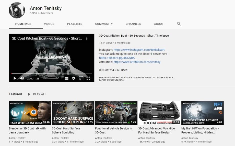The width and height of the screenshot is (235, 146).
Task: Open My First Crypto Art Mint thumbnail
Action: [x=203, y=113]
